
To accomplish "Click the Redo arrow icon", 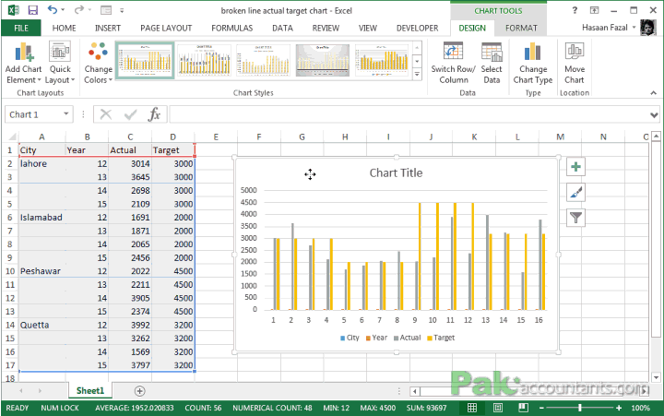I will pyautogui.click(x=79, y=10).
